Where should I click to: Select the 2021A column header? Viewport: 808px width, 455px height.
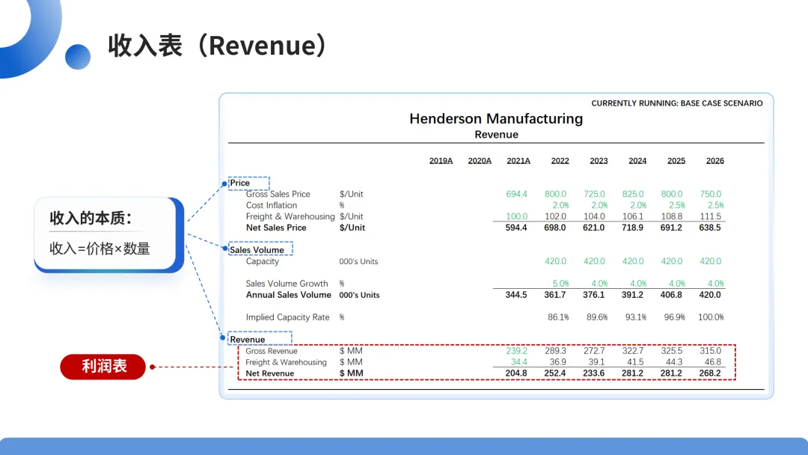(518, 161)
